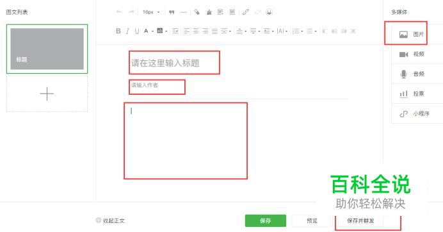The height and width of the screenshot is (232, 443).
Task: Focus the author field 请输入作者
Action: pos(157,87)
